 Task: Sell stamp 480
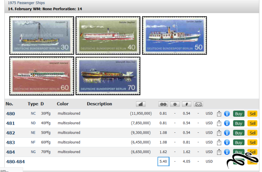click(252, 114)
